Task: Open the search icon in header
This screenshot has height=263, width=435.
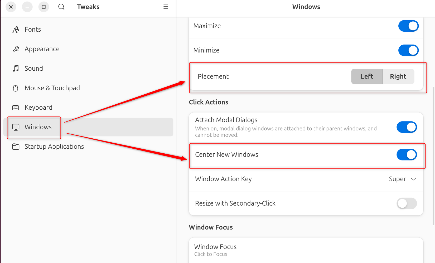Action: point(61,7)
